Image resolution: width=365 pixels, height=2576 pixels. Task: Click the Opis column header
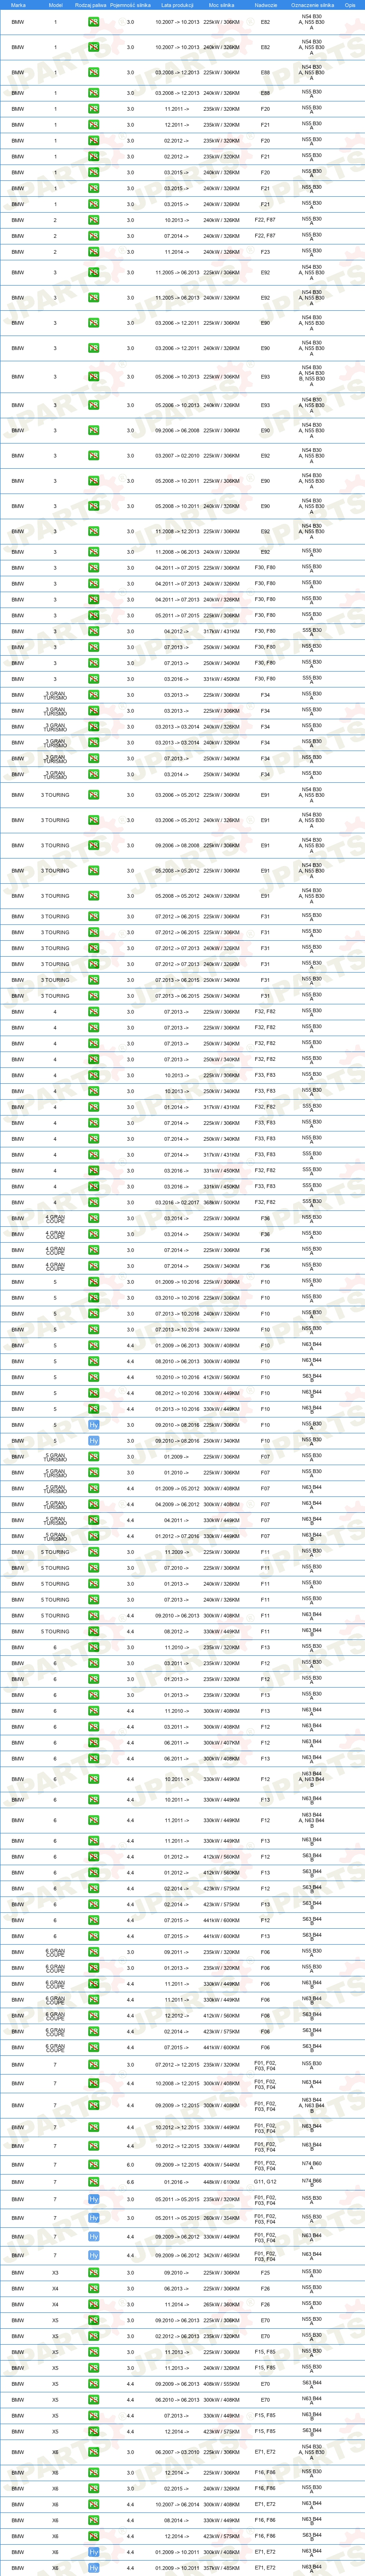coord(350,5)
